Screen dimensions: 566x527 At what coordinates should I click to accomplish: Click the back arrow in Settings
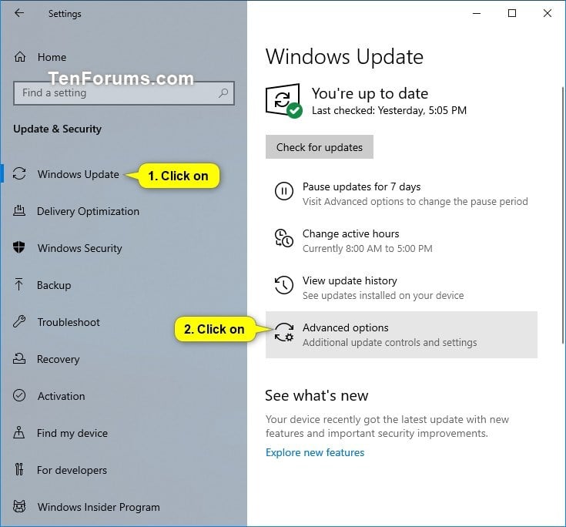coord(19,13)
